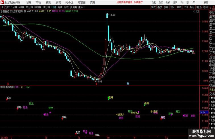215x139 pixels.
Task: Click the 证券交易未登录 login link
Action: point(125,2)
